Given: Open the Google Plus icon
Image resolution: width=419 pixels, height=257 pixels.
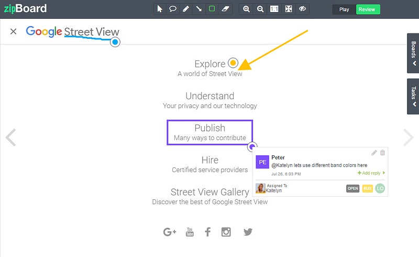Looking at the screenshot, I should coord(170,232).
